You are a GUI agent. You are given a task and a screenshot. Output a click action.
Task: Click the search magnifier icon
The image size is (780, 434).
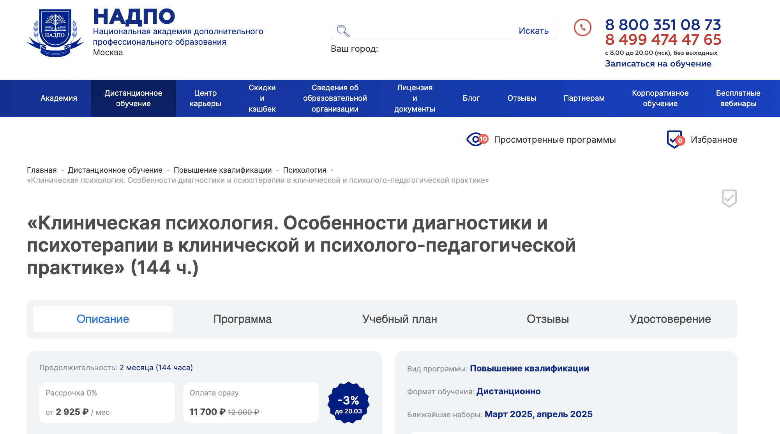(343, 30)
